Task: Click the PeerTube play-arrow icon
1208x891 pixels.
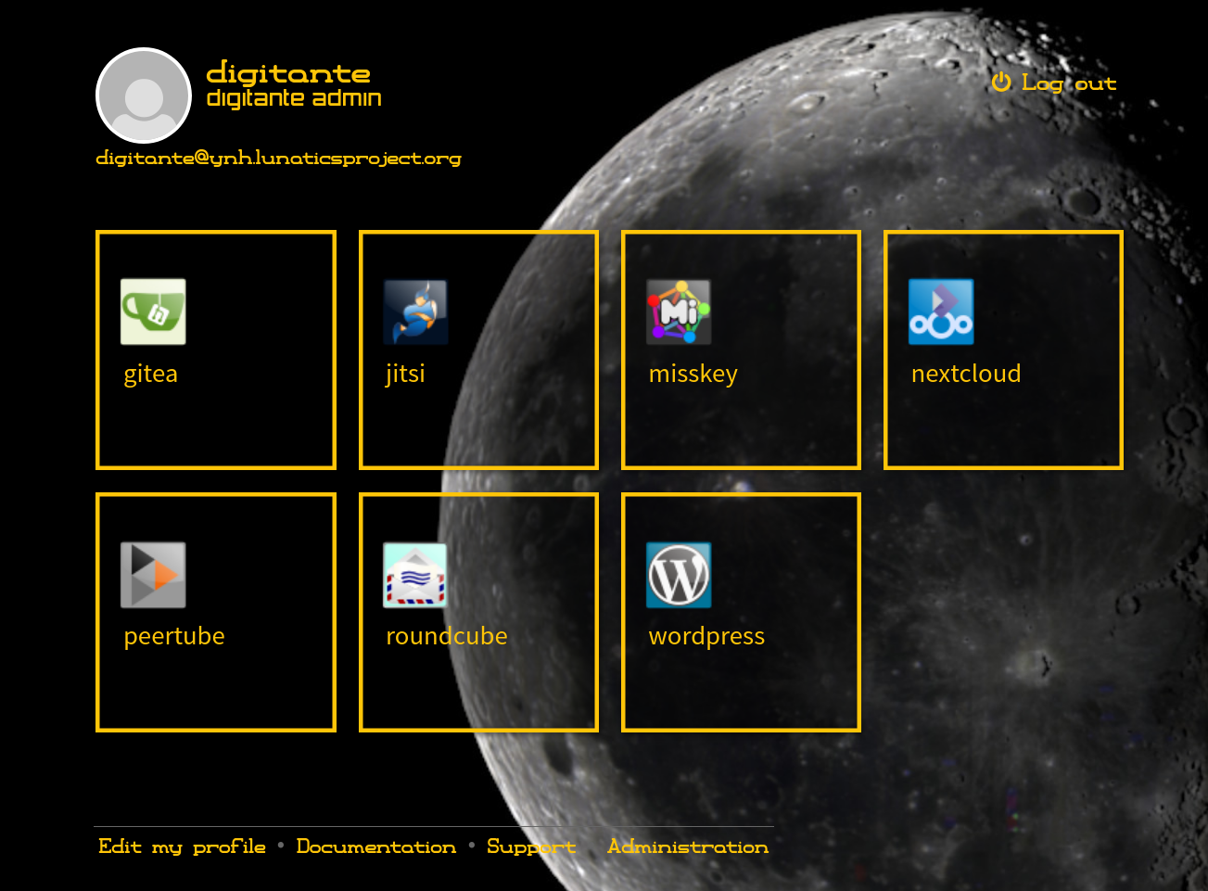Action: pyautogui.click(x=153, y=575)
